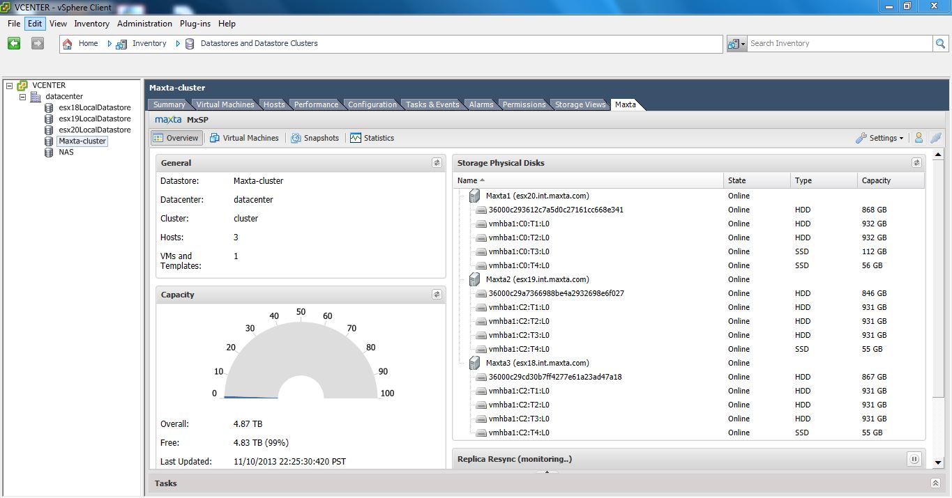Click the Home icon in the breadcrumb bar

click(68, 43)
